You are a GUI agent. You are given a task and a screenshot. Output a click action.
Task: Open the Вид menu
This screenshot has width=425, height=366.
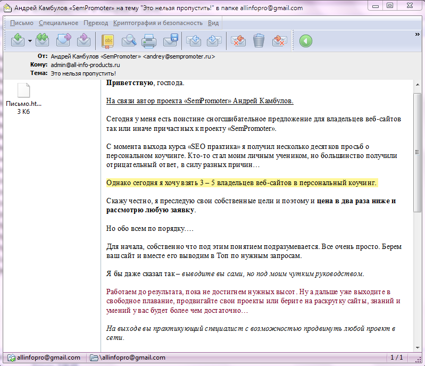point(213,23)
